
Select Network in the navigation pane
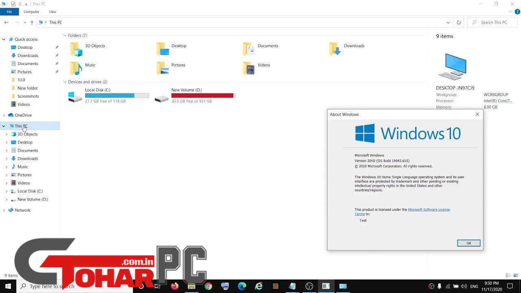click(x=22, y=210)
